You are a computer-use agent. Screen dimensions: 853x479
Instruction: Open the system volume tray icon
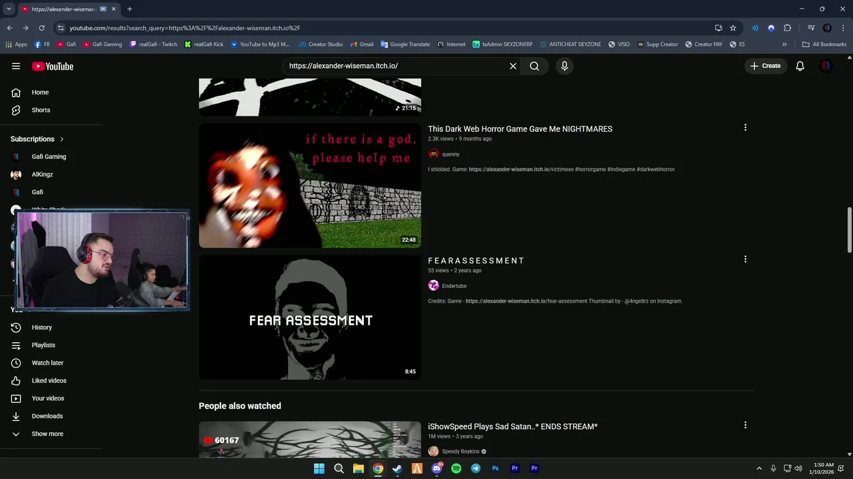800,468
